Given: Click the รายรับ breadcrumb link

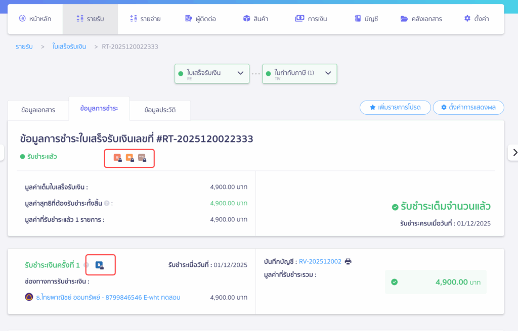Looking at the screenshot, I should coord(23,46).
